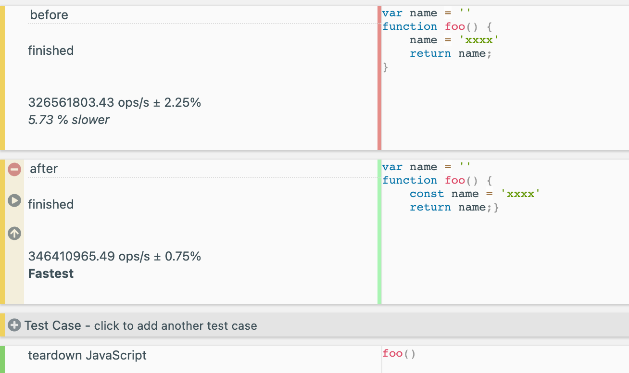The width and height of the screenshot is (629, 373).
Task: Click "Test Case - click to add another test case" text
Action: pyautogui.click(x=141, y=325)
